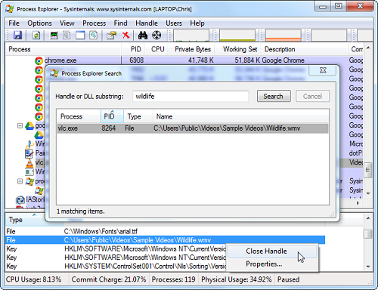378x290 pixels.
Task: Click the physical memory mini graph with orange bar
Action: (283, 35)
